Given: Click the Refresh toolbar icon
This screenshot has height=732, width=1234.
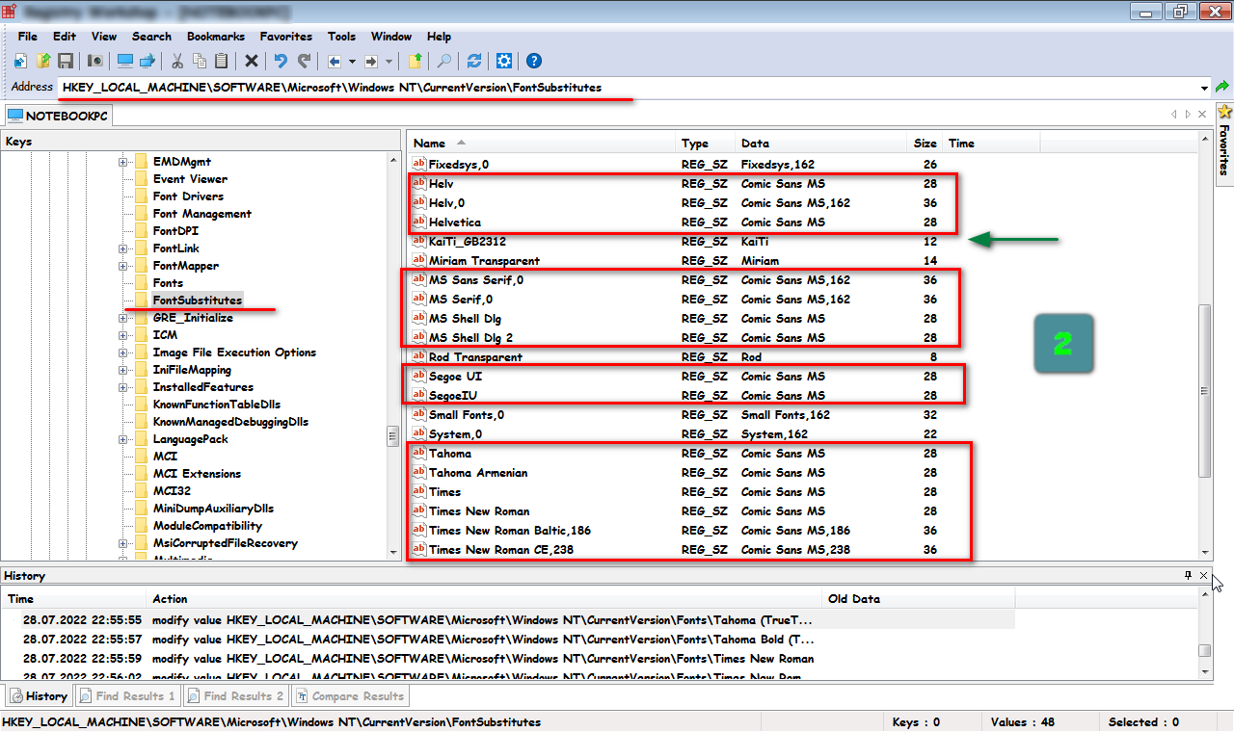Looking at the screenshot, I should 474,61.
